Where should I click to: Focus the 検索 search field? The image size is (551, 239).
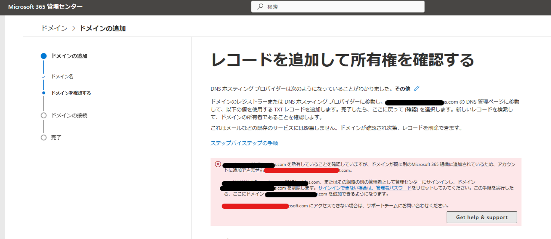pyautogui.click(x=340, y=6)
